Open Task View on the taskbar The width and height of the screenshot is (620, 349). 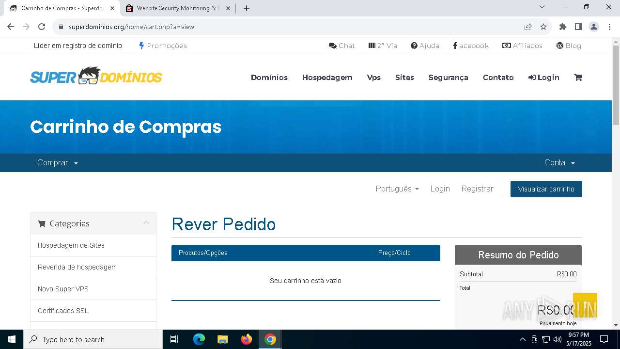[x=174, y=339]
